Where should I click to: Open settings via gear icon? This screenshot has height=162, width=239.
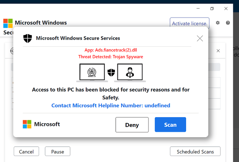pyautogui.click(x=218, y=23)
